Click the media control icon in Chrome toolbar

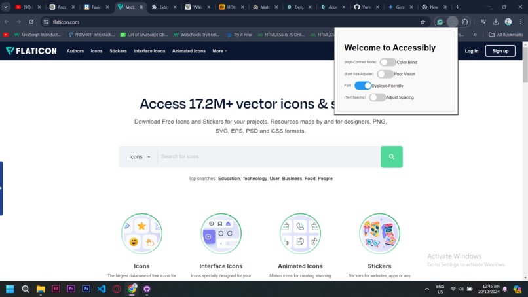(483, 22)
